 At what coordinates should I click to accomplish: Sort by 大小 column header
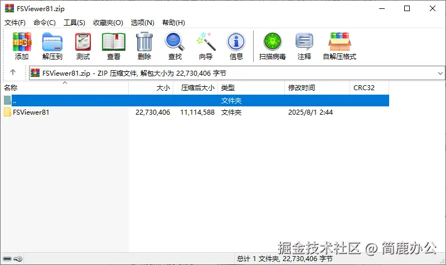point(151,88)
